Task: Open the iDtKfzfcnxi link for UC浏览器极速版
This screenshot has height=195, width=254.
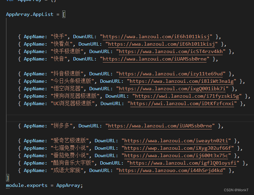Action: [182, 103]
